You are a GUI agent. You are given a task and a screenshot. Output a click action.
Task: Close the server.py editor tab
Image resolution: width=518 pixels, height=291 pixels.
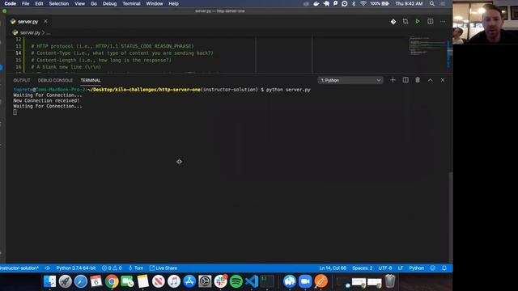click(45, 22)
